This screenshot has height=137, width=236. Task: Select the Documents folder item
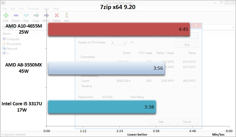click(x=12, y=44)
